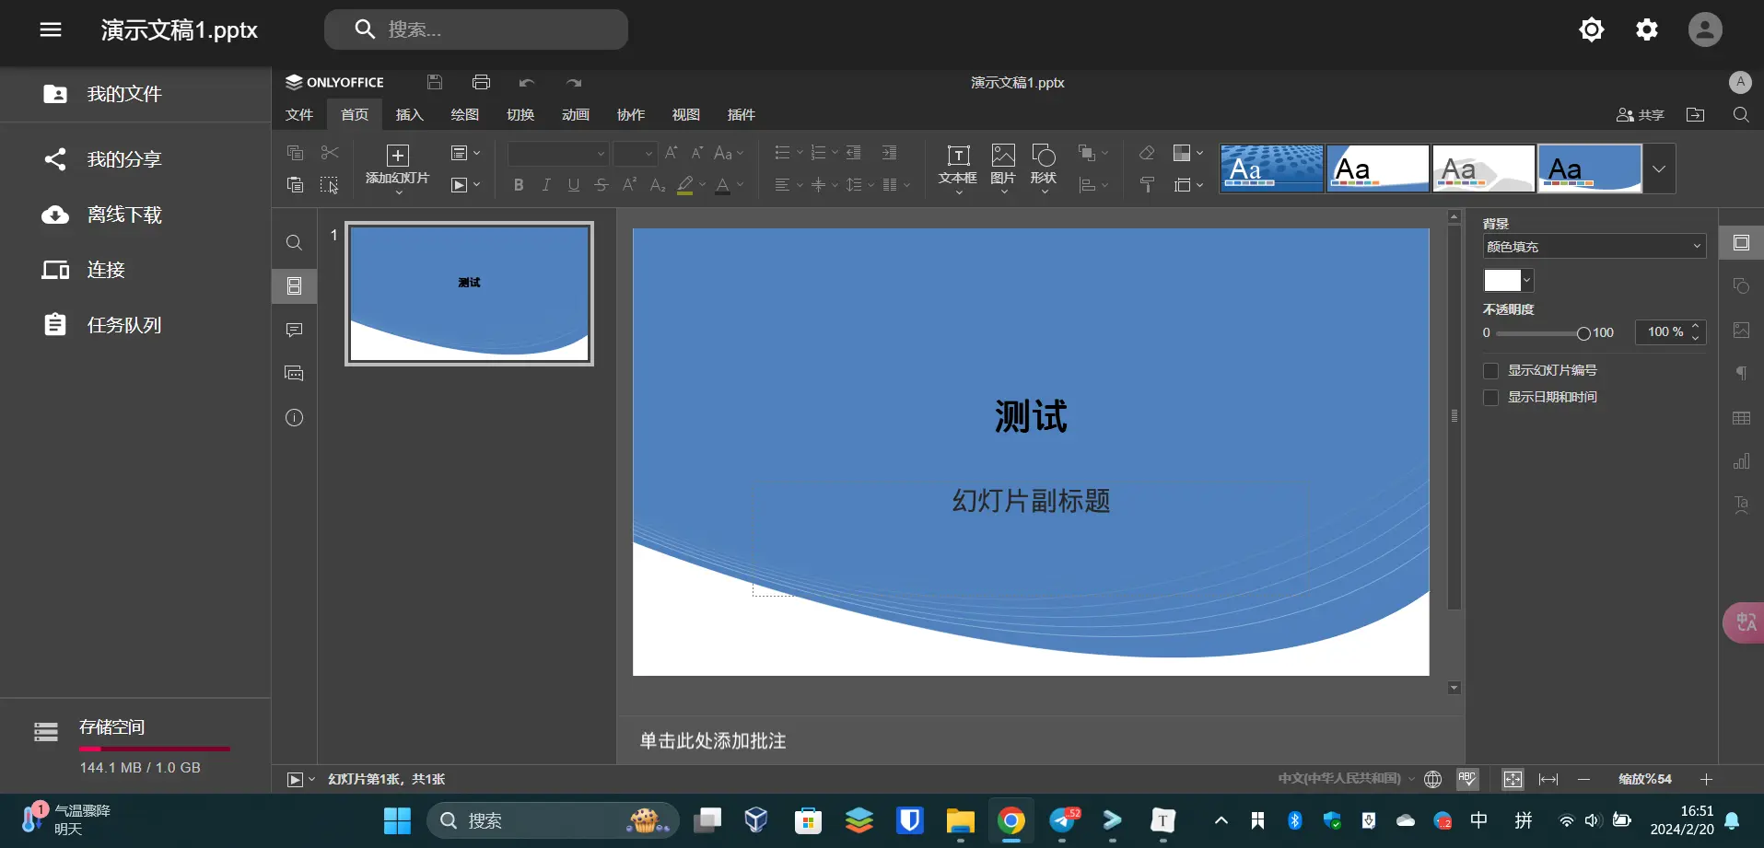Decrease indent of the paragraph

(854, 153)
